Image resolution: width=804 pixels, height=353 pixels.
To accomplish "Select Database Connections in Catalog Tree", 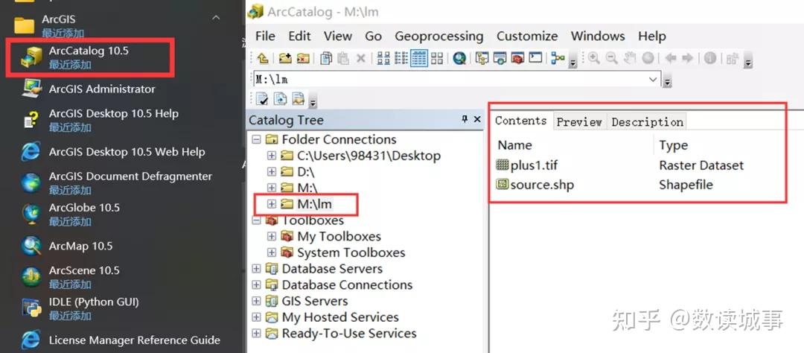I will [346, 284].
